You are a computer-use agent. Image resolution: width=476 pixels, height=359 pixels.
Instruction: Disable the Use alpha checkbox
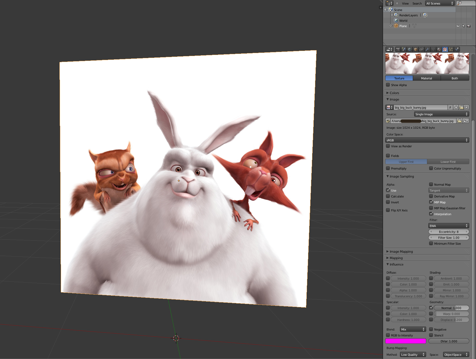click(x=388, y=190)
